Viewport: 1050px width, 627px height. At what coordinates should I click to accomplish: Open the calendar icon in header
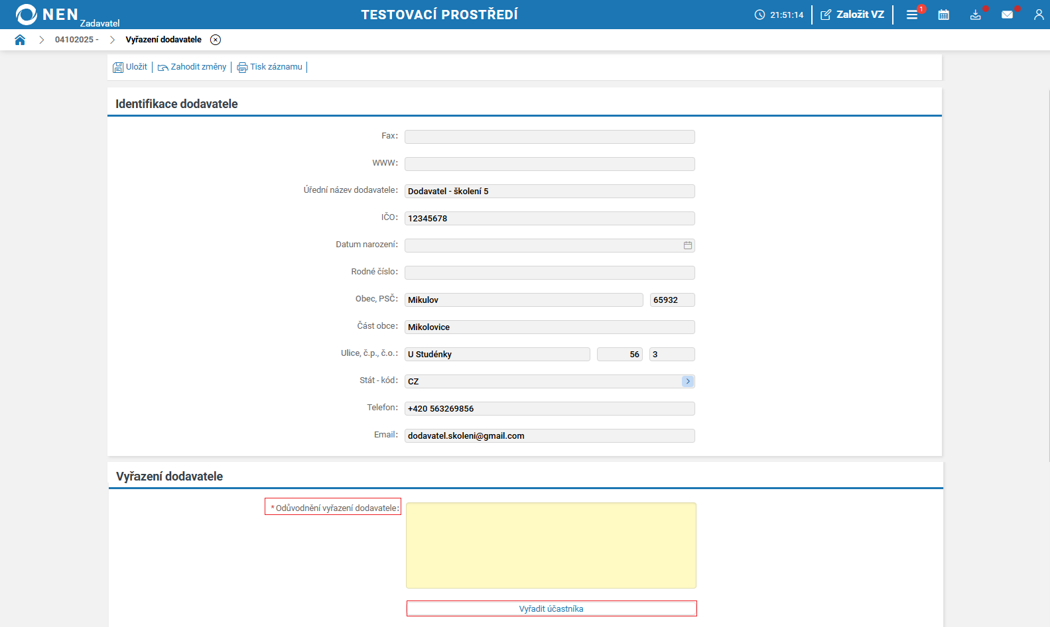tap(943, 15)
